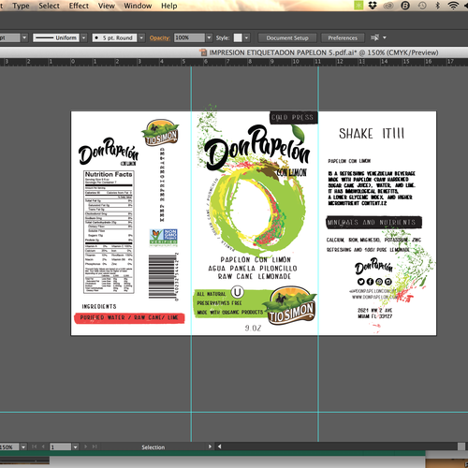Open the Help menu

169,6
